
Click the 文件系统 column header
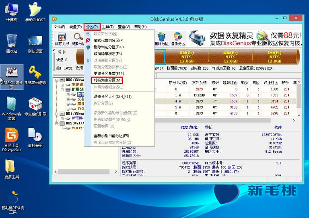click(199, 83)
